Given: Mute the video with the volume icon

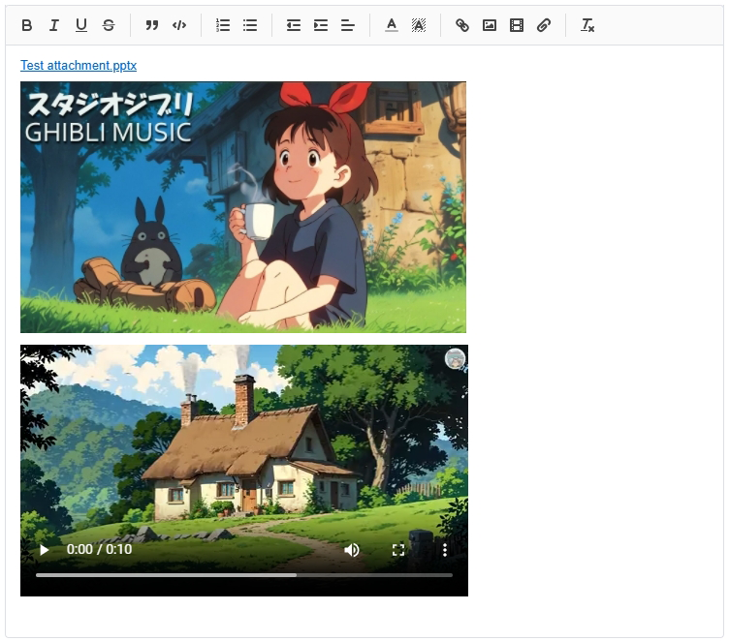Looking at the screenshot, I should coord(352,550).
